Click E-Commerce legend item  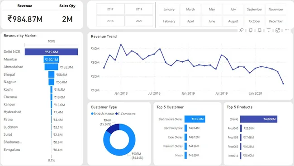coord(125,114)
